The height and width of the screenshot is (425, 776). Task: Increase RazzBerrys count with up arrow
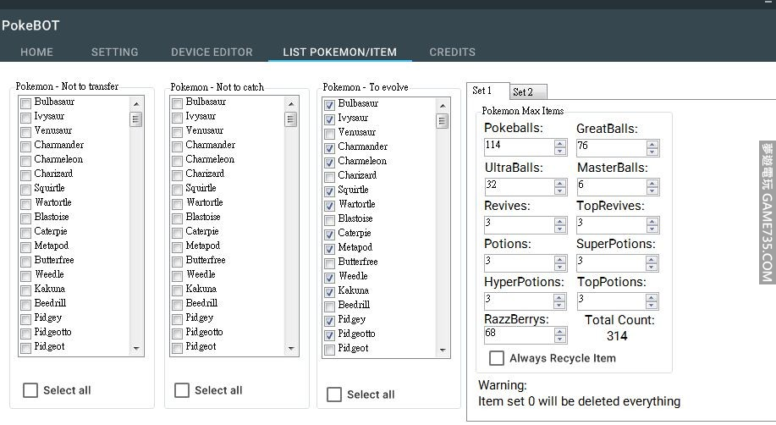click(x=560, y=330)
